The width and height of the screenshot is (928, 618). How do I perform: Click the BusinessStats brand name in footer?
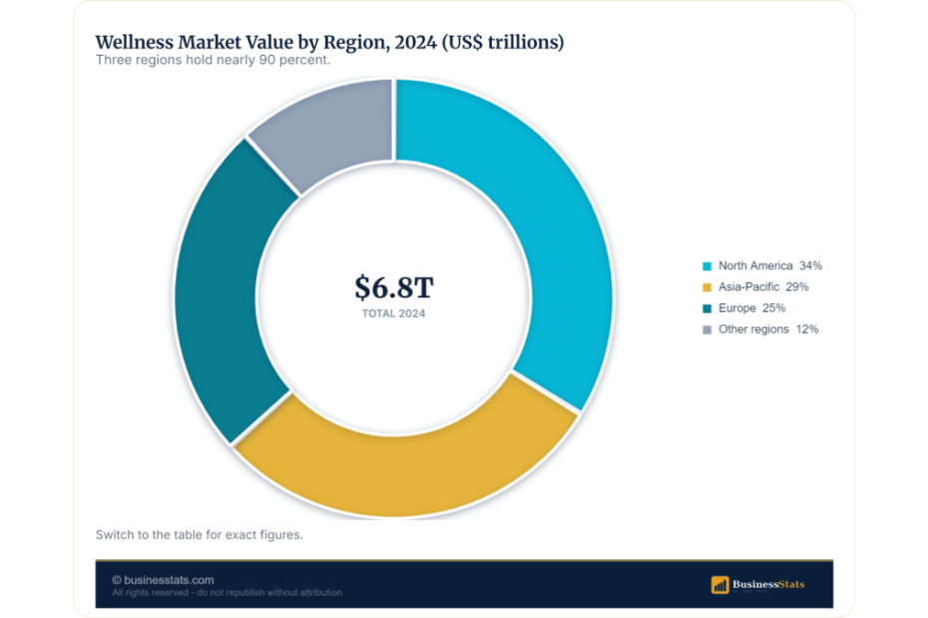coord(768,584)
